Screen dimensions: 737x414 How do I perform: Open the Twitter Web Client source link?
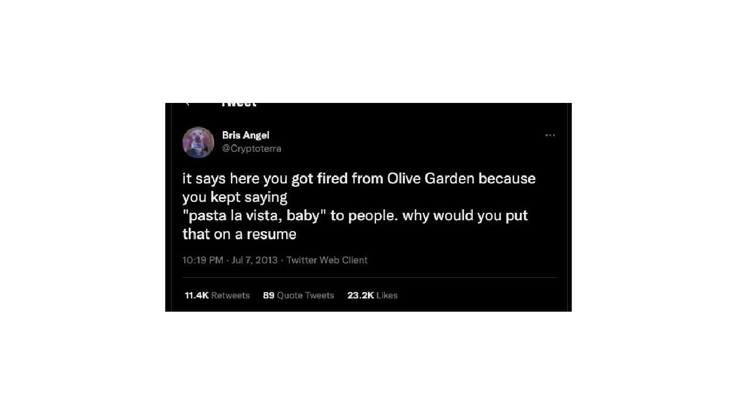(x=326, y=260)
